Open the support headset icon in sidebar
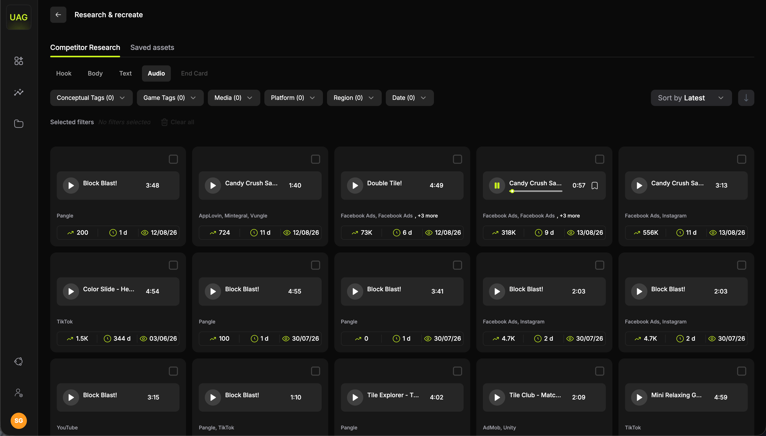 point(19,361)
